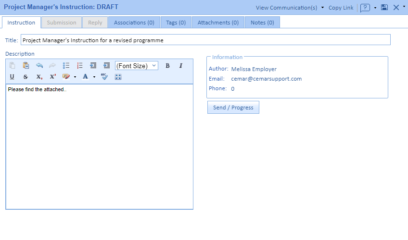Apply italic formatting in editor toolbar
The width and height of the screenshot is (408, 240).
[x=181, y=66]
